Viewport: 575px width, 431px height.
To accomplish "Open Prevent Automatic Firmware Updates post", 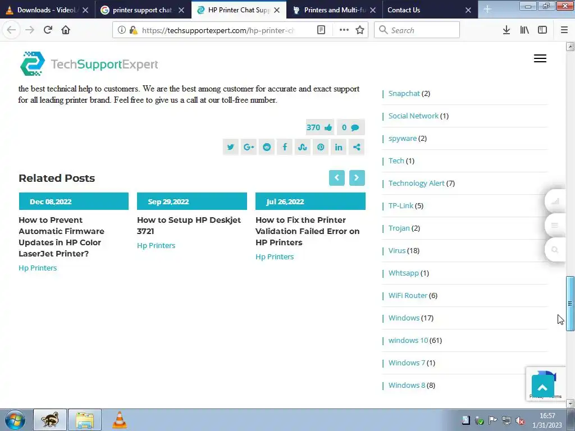I will (x=61, y=236).
